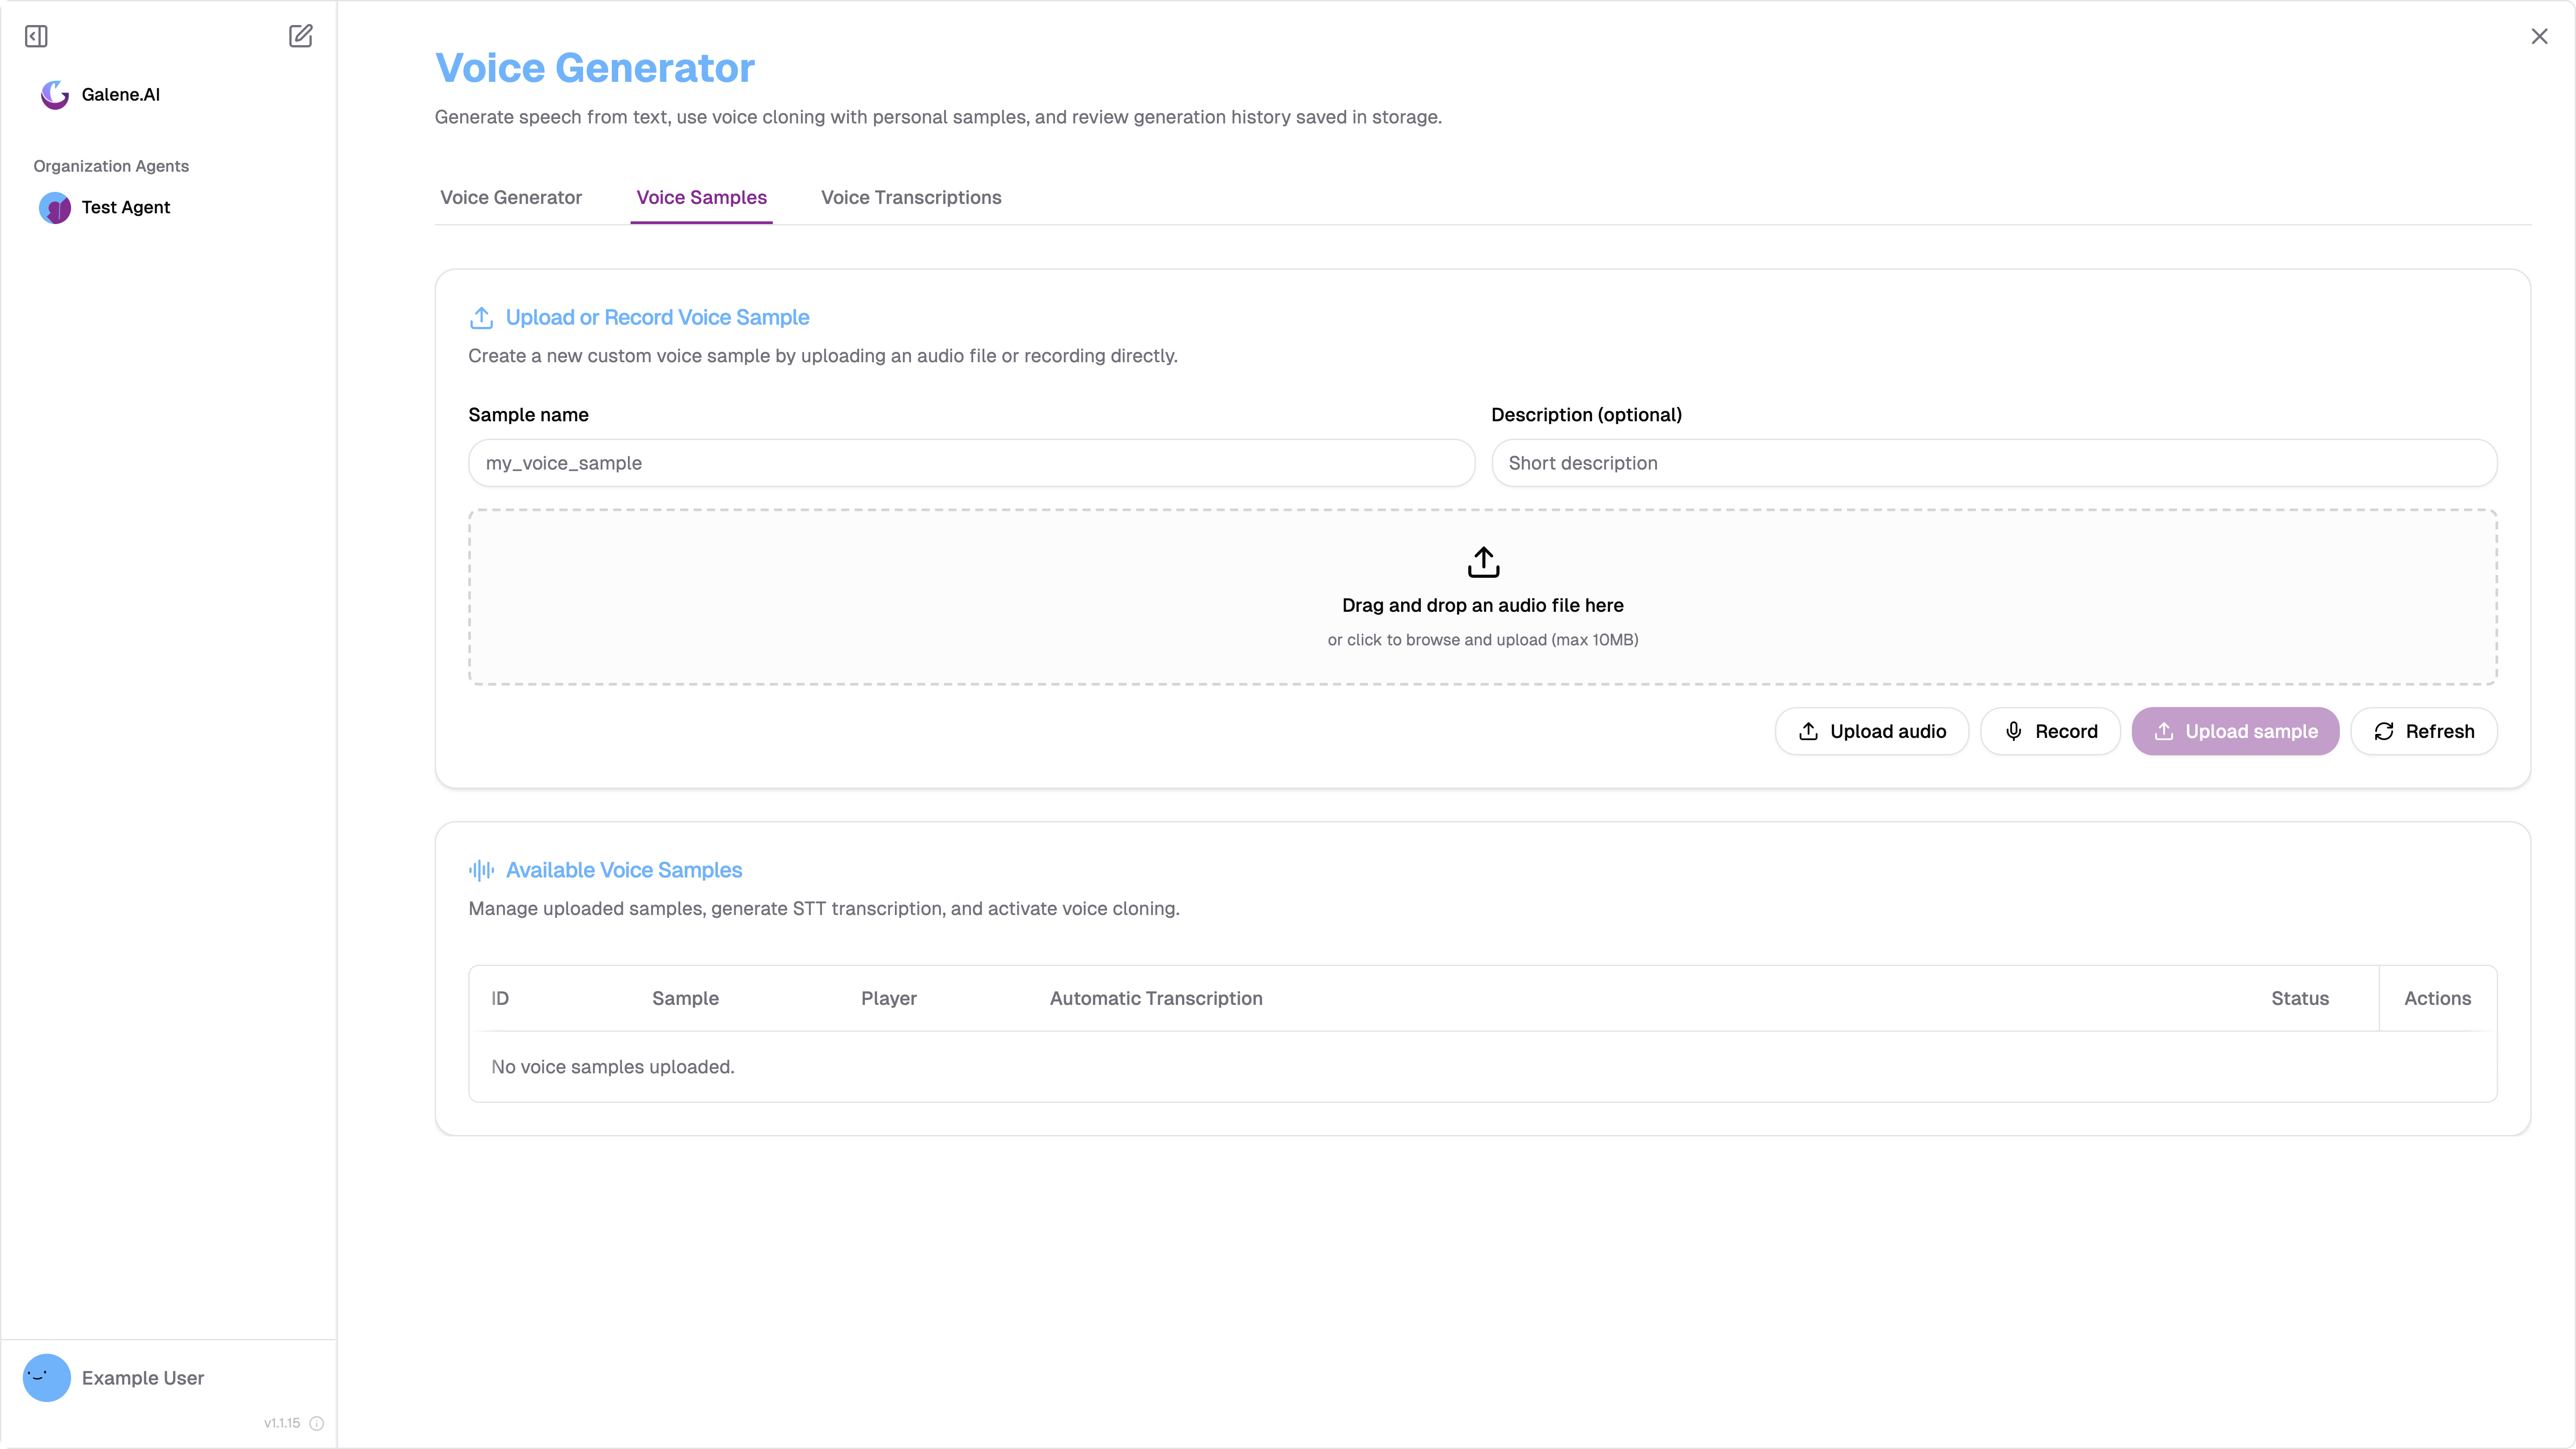Screen dimensions: 2576x1449
Task: Click the Upload sample button
Action: coord(2235,732)
